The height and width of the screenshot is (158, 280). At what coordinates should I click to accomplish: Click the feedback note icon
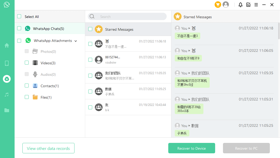pyautogui.click(x=248, y=5)
